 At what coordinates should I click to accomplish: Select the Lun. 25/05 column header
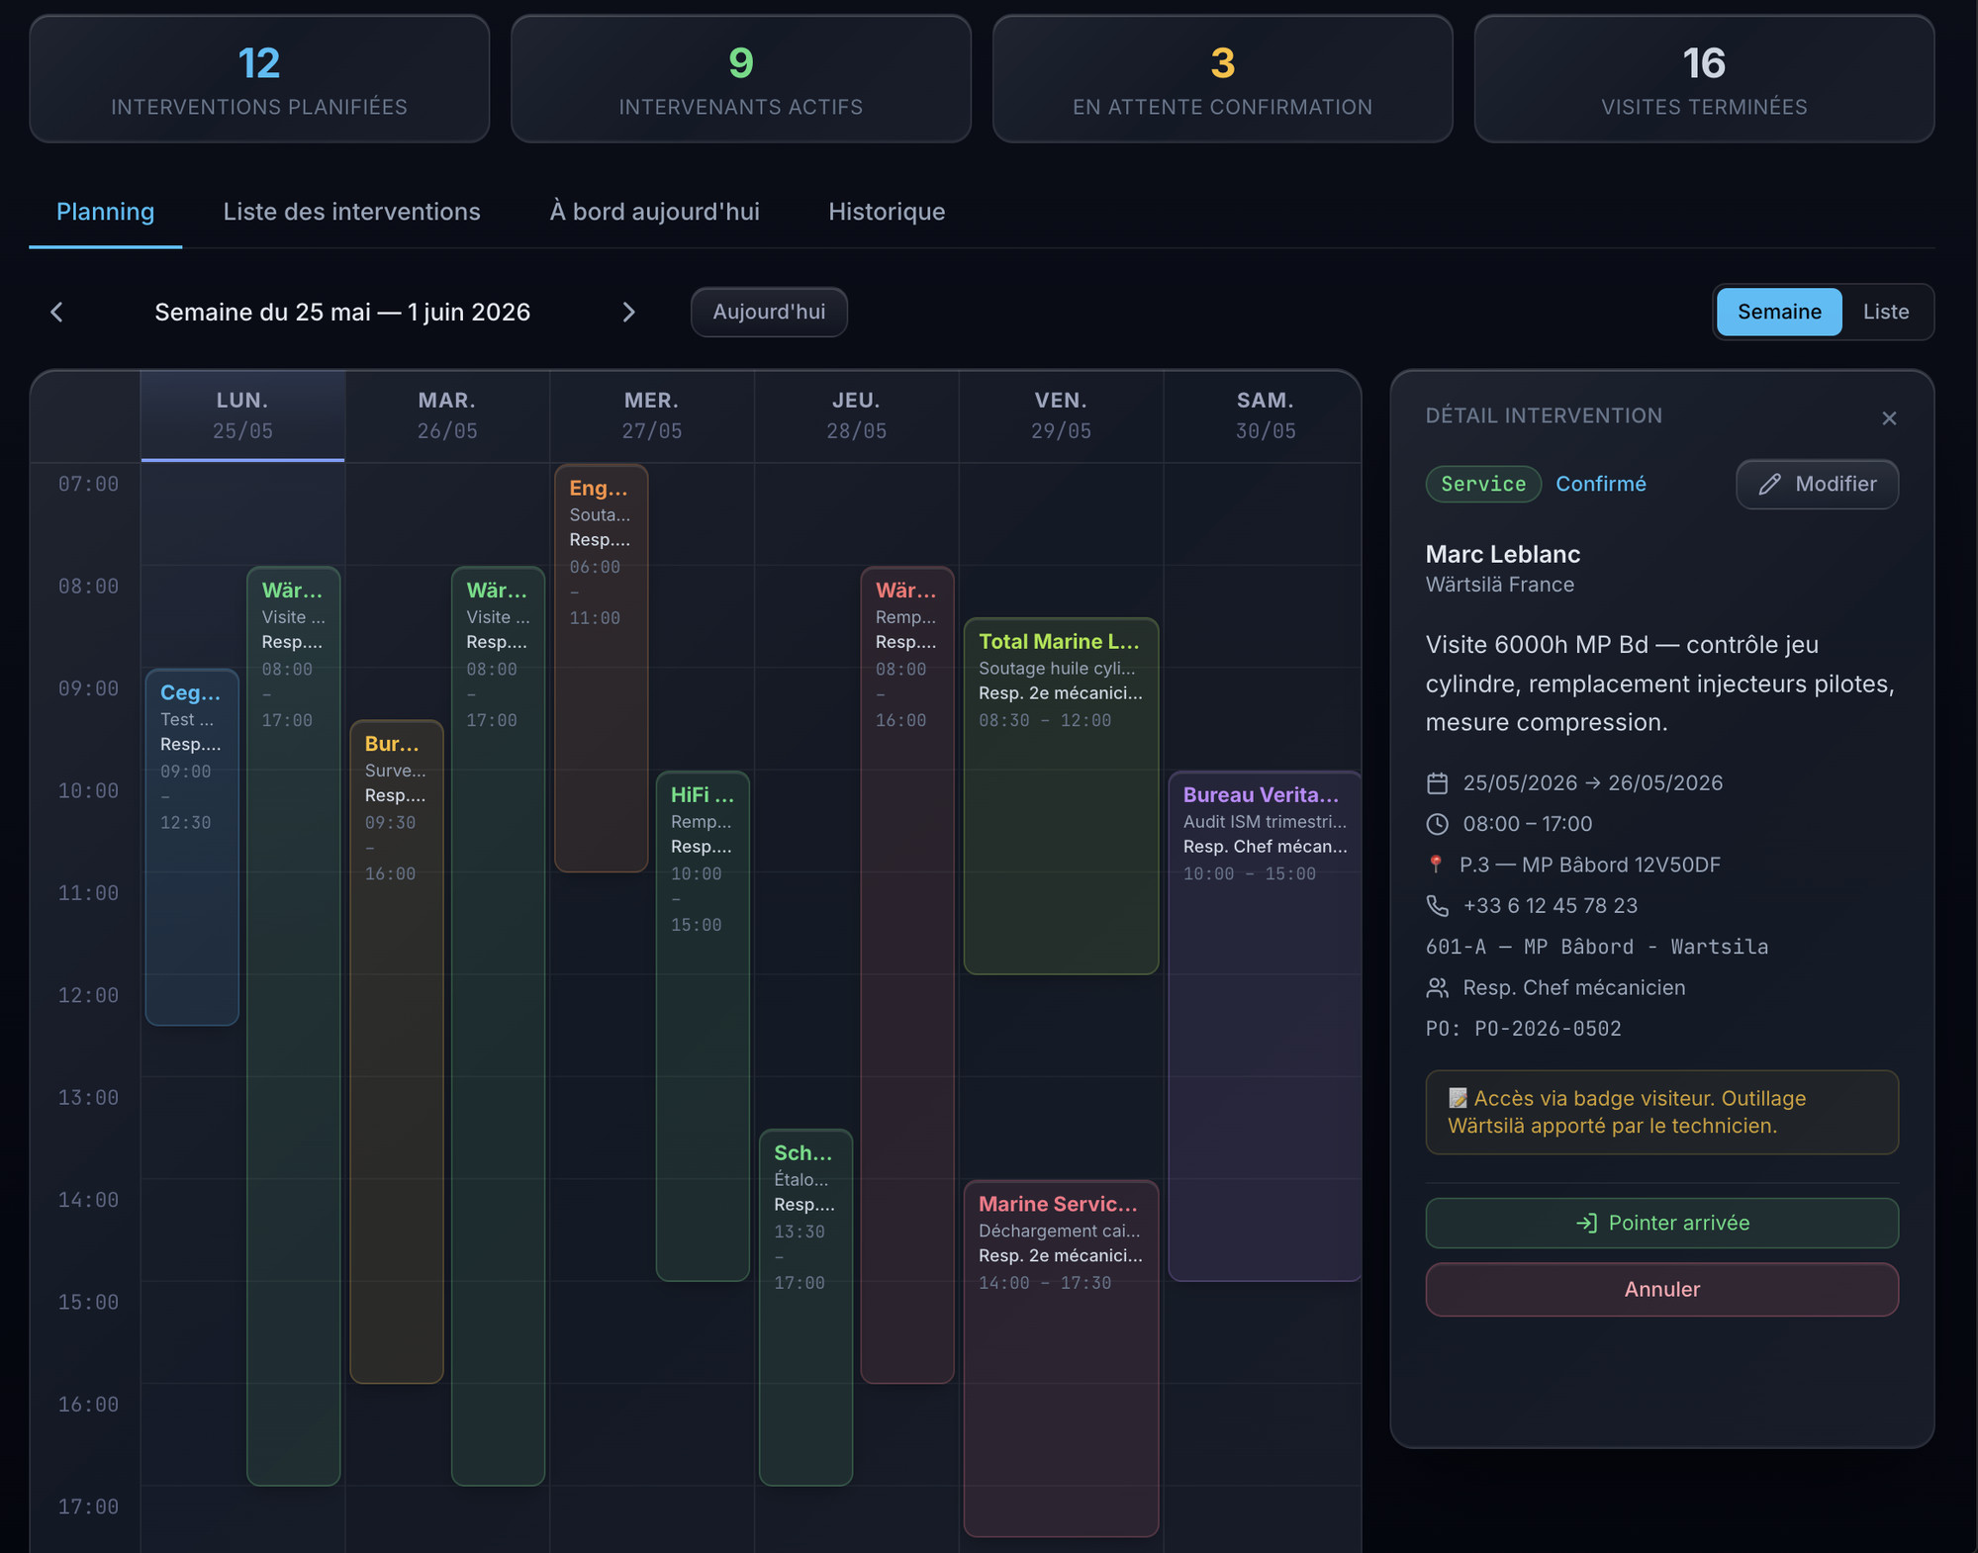click(242, 415)
